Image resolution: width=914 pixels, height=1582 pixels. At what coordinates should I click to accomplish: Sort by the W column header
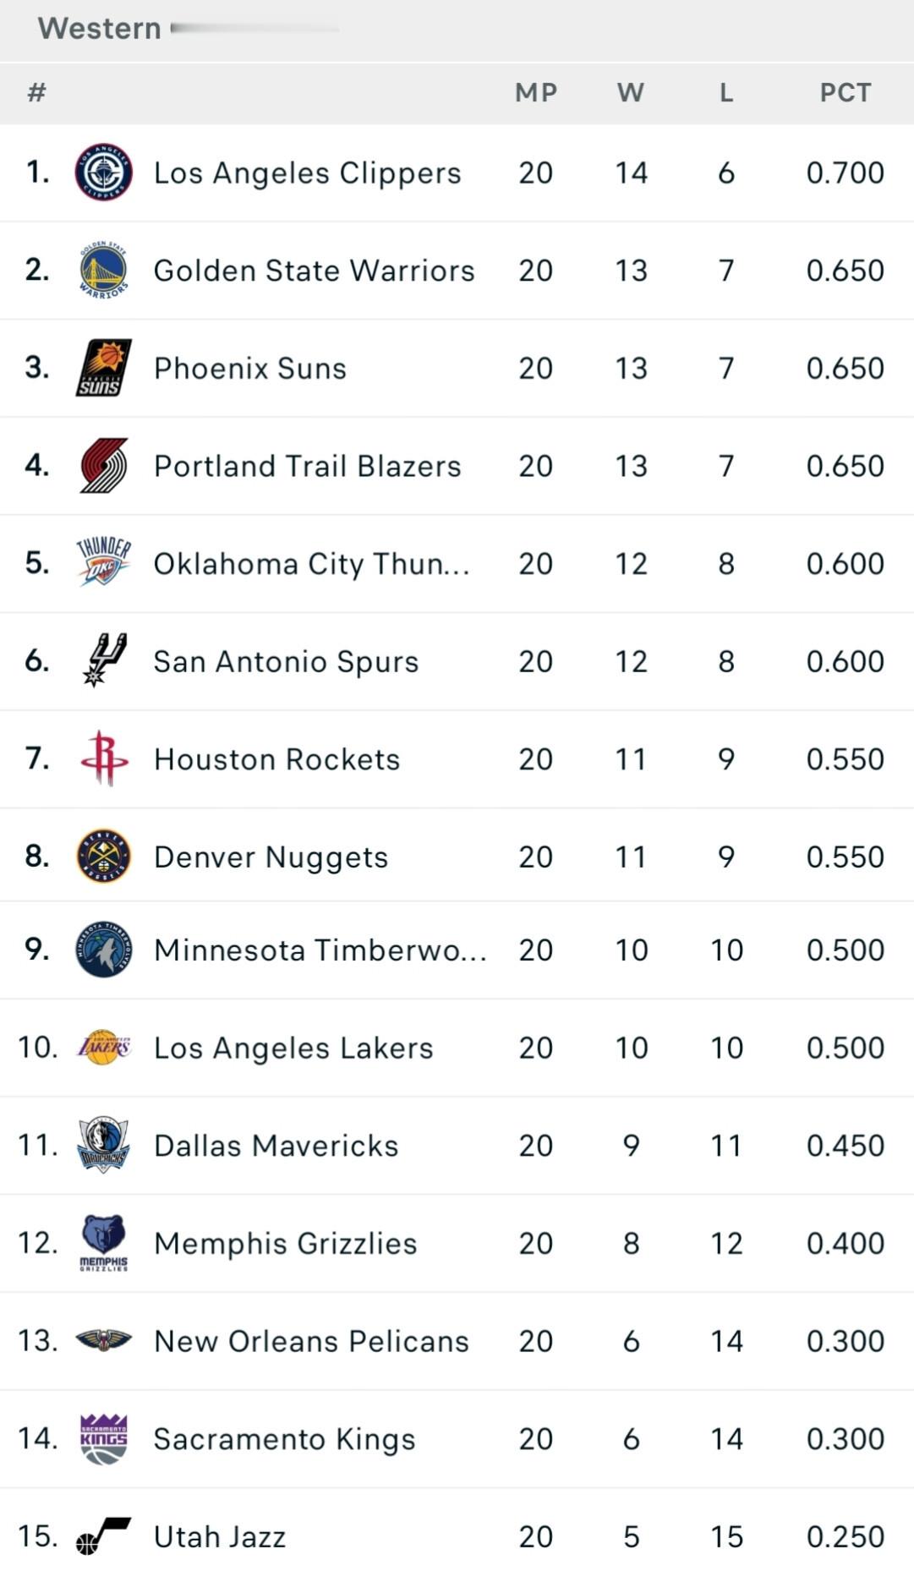click(631, 93)
